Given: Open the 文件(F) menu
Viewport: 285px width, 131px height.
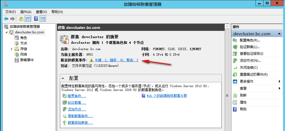Looking at the screenshot, I should (x=11, y=12).
